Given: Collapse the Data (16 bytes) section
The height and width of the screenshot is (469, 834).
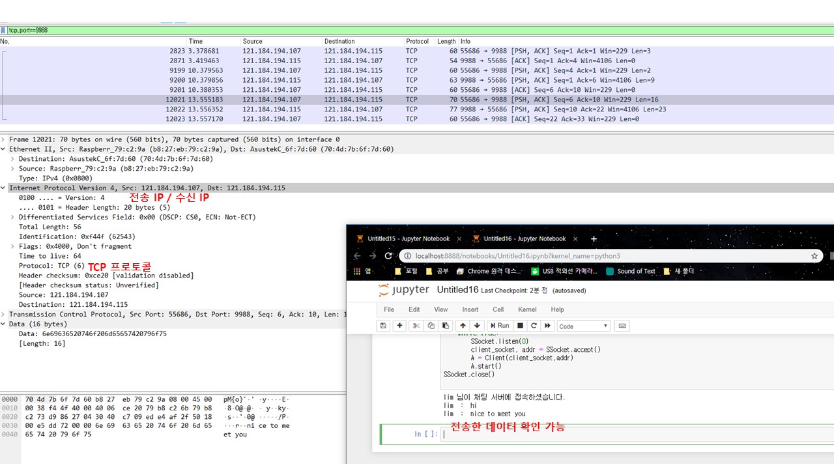Looking at the screenshot, I should pos(4,324).
